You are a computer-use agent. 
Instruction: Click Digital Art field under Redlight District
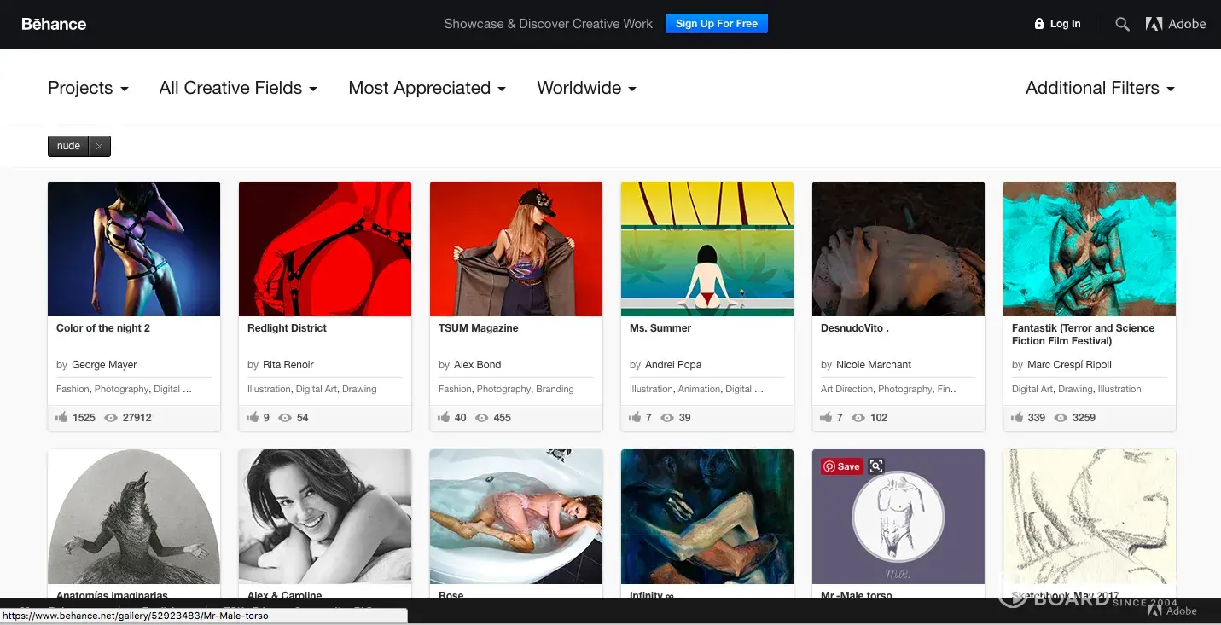pos(316,389)
